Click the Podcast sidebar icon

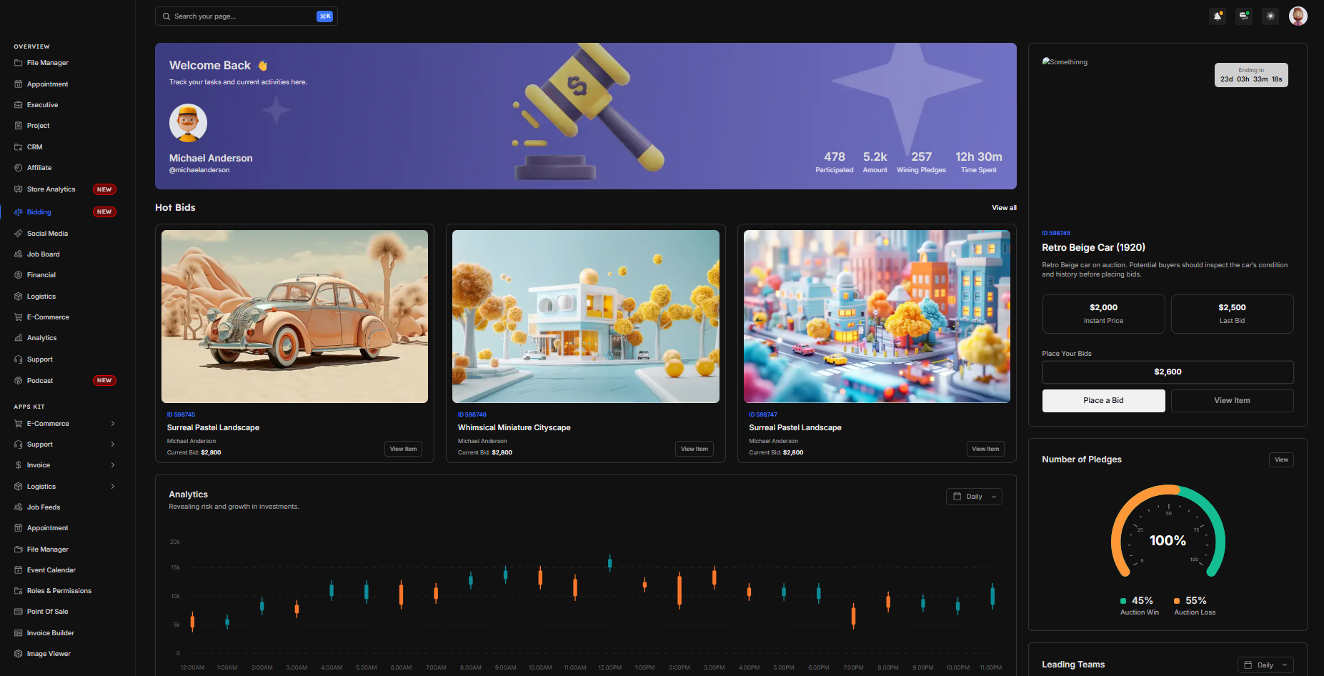pos(19,381)
